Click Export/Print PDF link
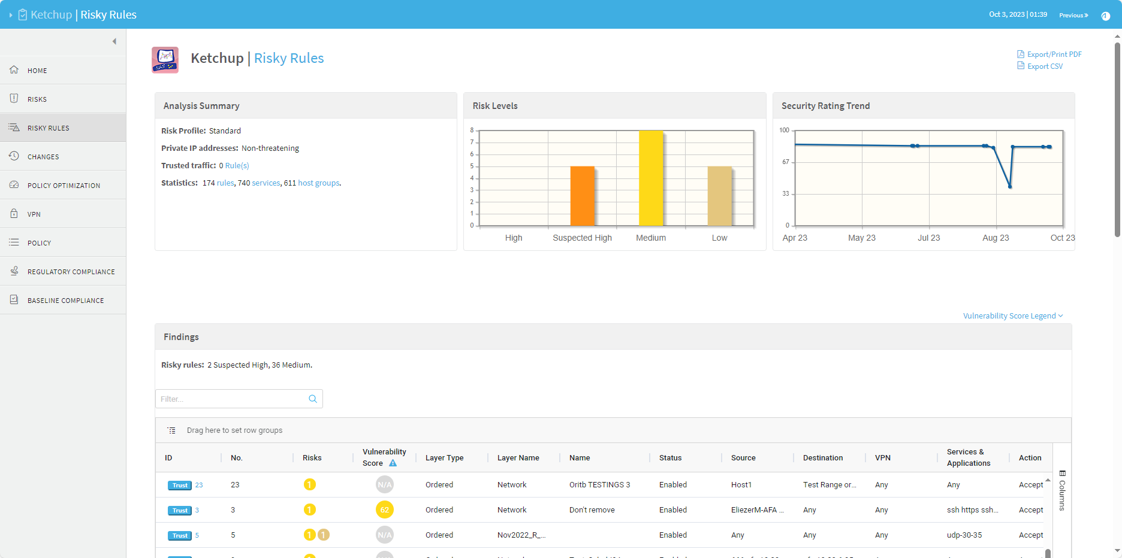1122x558 pixels. point(1054,54)
